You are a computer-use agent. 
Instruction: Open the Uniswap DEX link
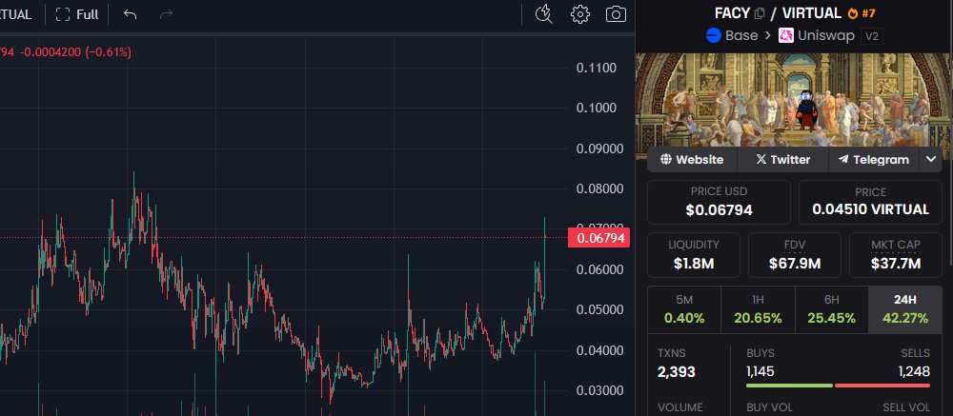pyautogui.click(x=817, y=36)
